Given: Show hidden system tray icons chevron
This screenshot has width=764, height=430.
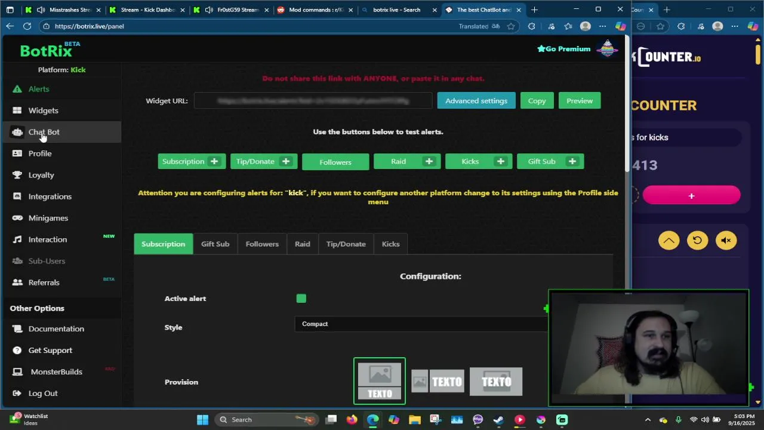Looking at the screenshot, I should [648, 420].
